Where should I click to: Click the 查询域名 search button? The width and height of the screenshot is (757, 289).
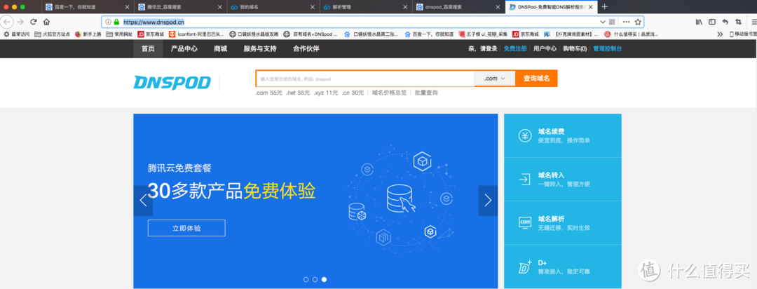click(x=536, y=79)
